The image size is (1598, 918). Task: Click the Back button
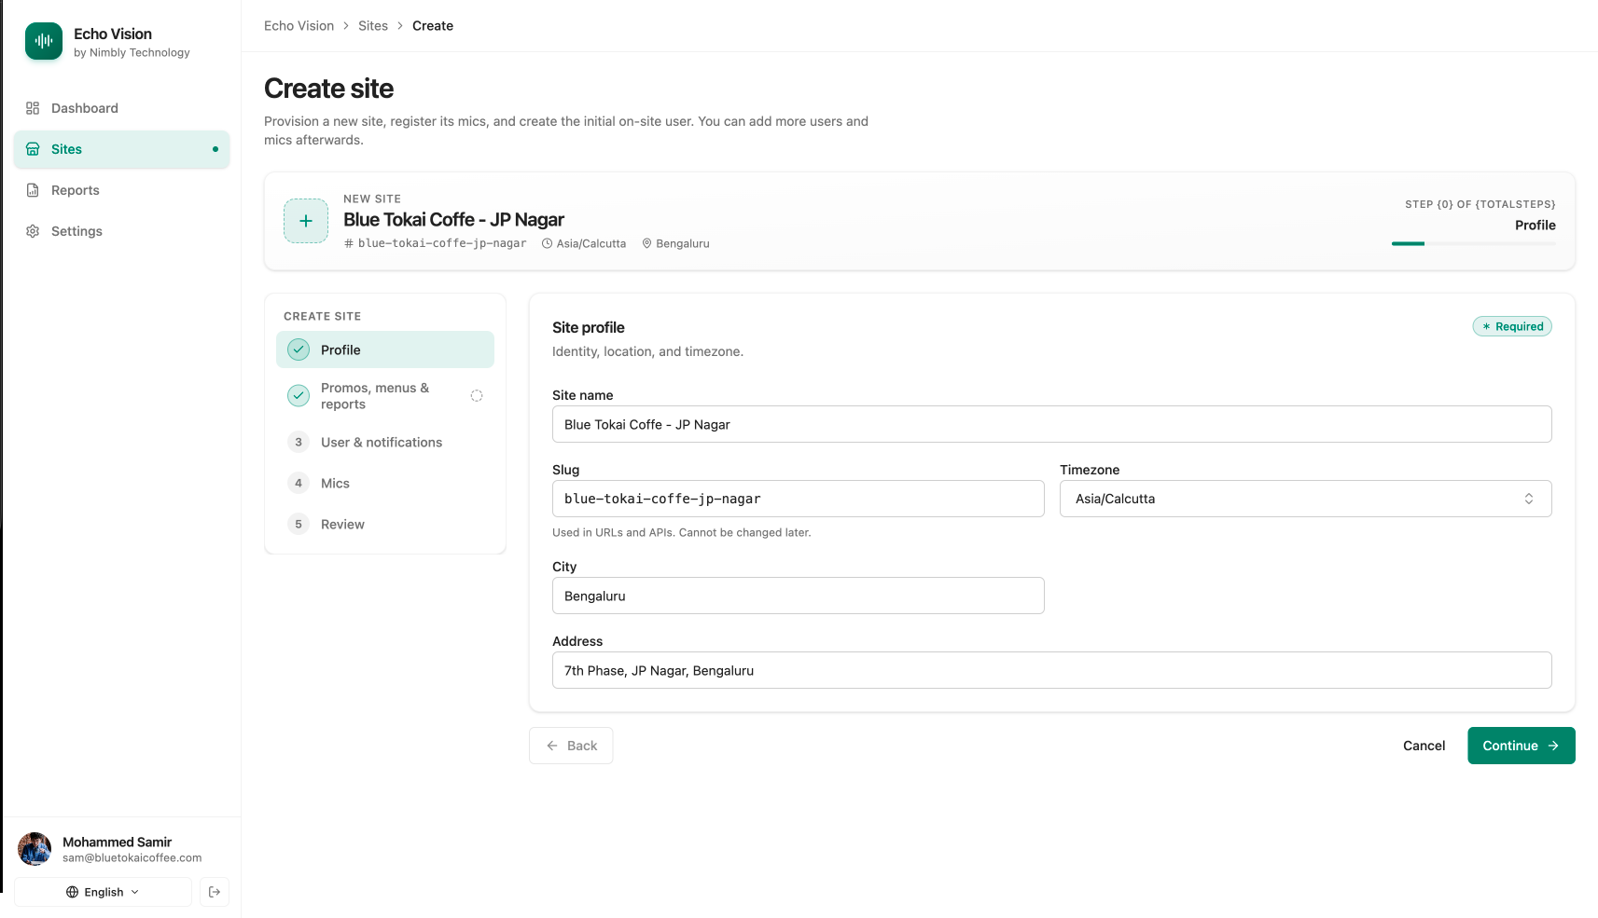point(571,746)
